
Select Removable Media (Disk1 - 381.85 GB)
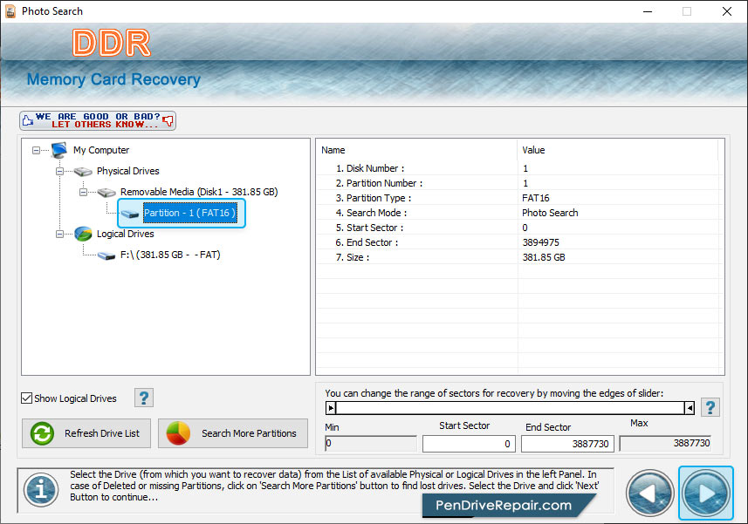(199, 192)
